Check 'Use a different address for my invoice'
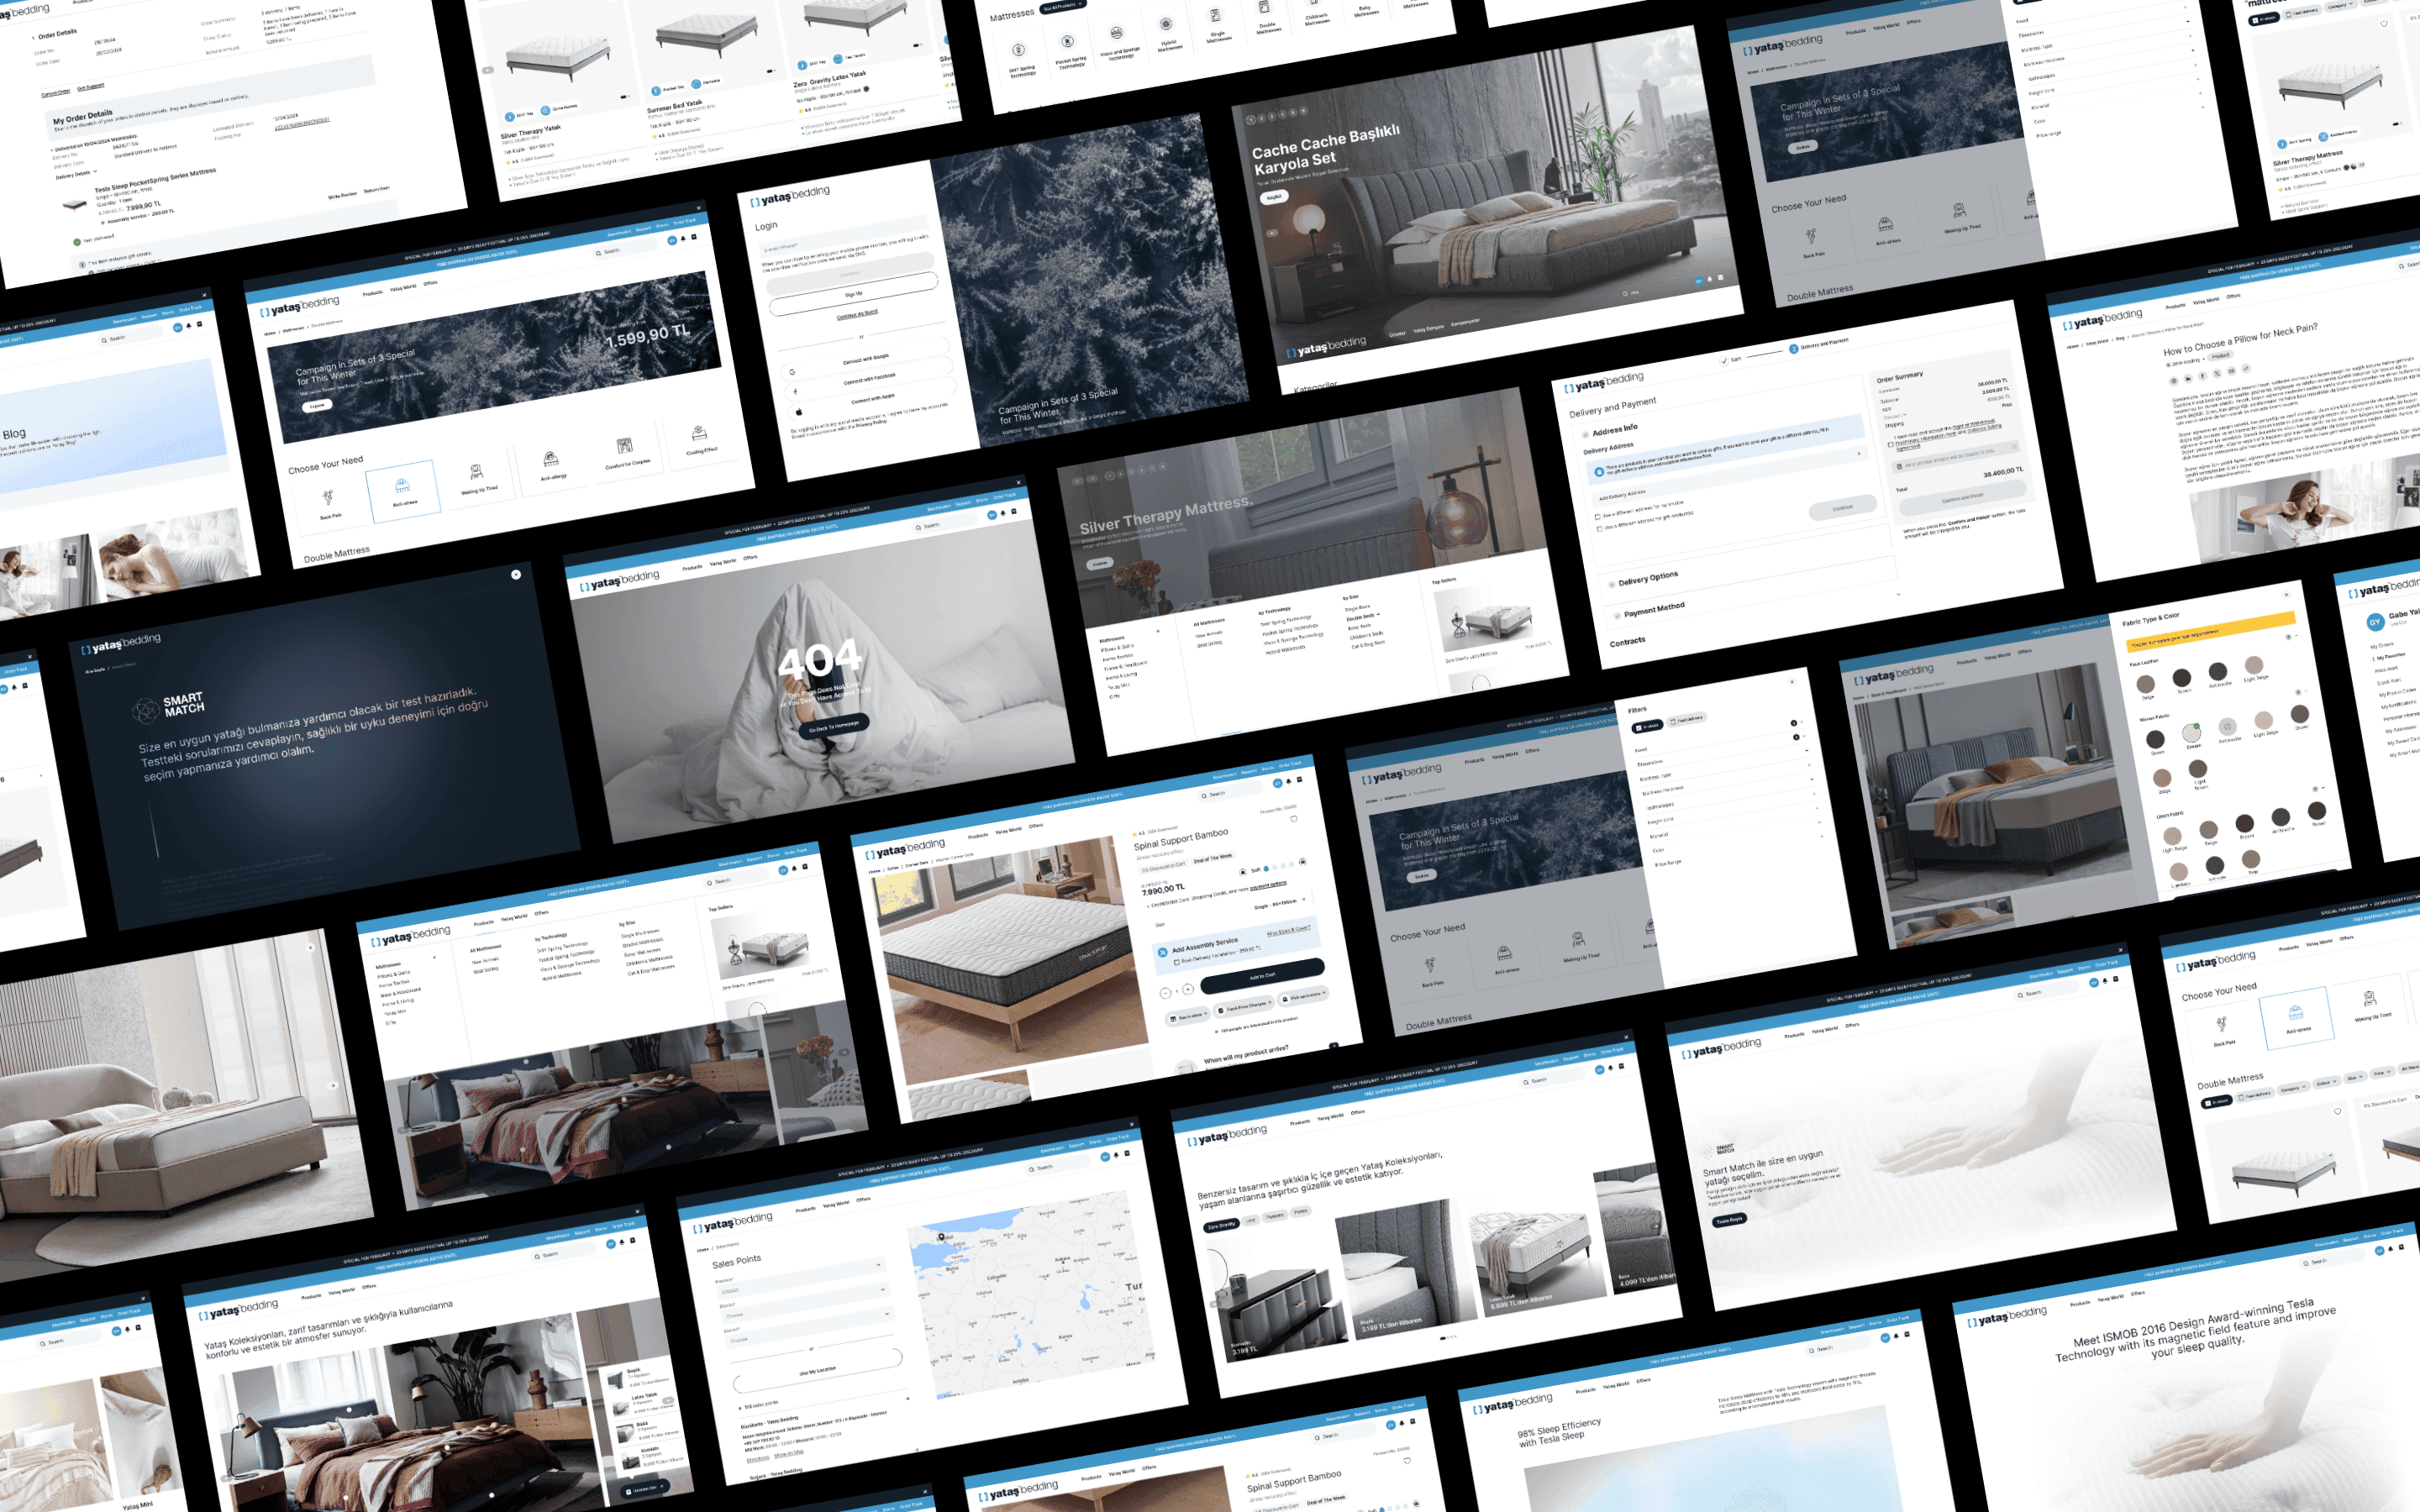Screen dimensions: 2420x1512 click(1598, 517)
